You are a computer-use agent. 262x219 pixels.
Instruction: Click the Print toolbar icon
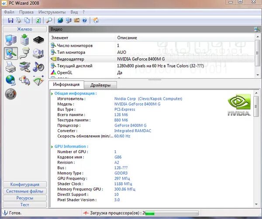pyautogui.click(x=19, y=21)
